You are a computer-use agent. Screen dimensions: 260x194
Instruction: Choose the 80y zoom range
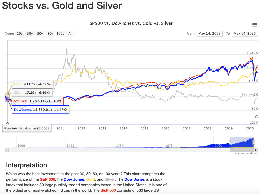click(x=50, y=34)
